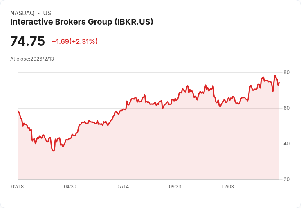
Task: Click the chart's lowest price trough
Action: coord(53,151)
